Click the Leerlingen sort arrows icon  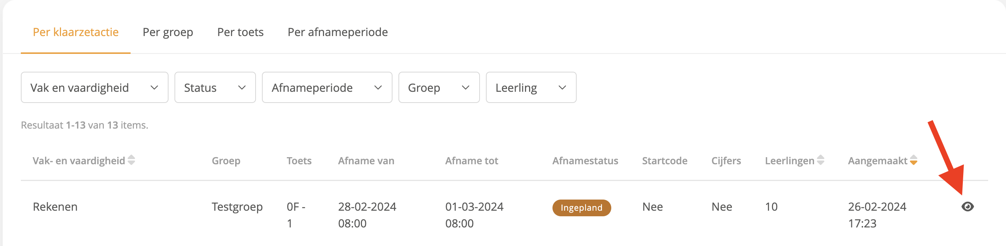820,160
